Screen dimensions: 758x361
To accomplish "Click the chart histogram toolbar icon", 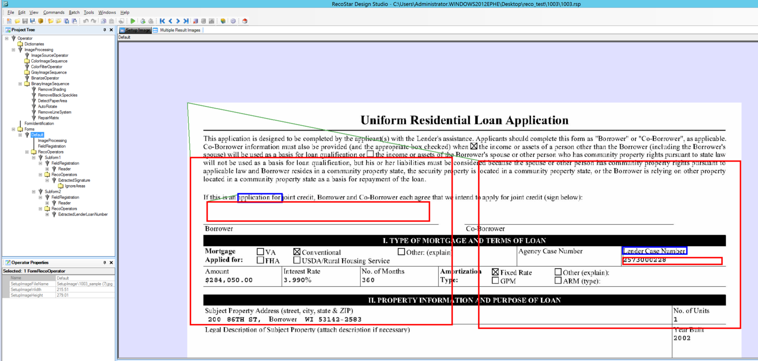I will 211,21.
